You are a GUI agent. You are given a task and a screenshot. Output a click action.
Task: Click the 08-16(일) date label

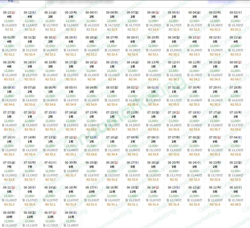[91, 62]
